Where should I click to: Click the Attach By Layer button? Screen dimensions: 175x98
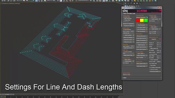(129, 42)
